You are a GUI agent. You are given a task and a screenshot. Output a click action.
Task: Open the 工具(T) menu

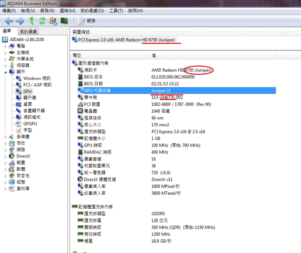click(116, 11)
